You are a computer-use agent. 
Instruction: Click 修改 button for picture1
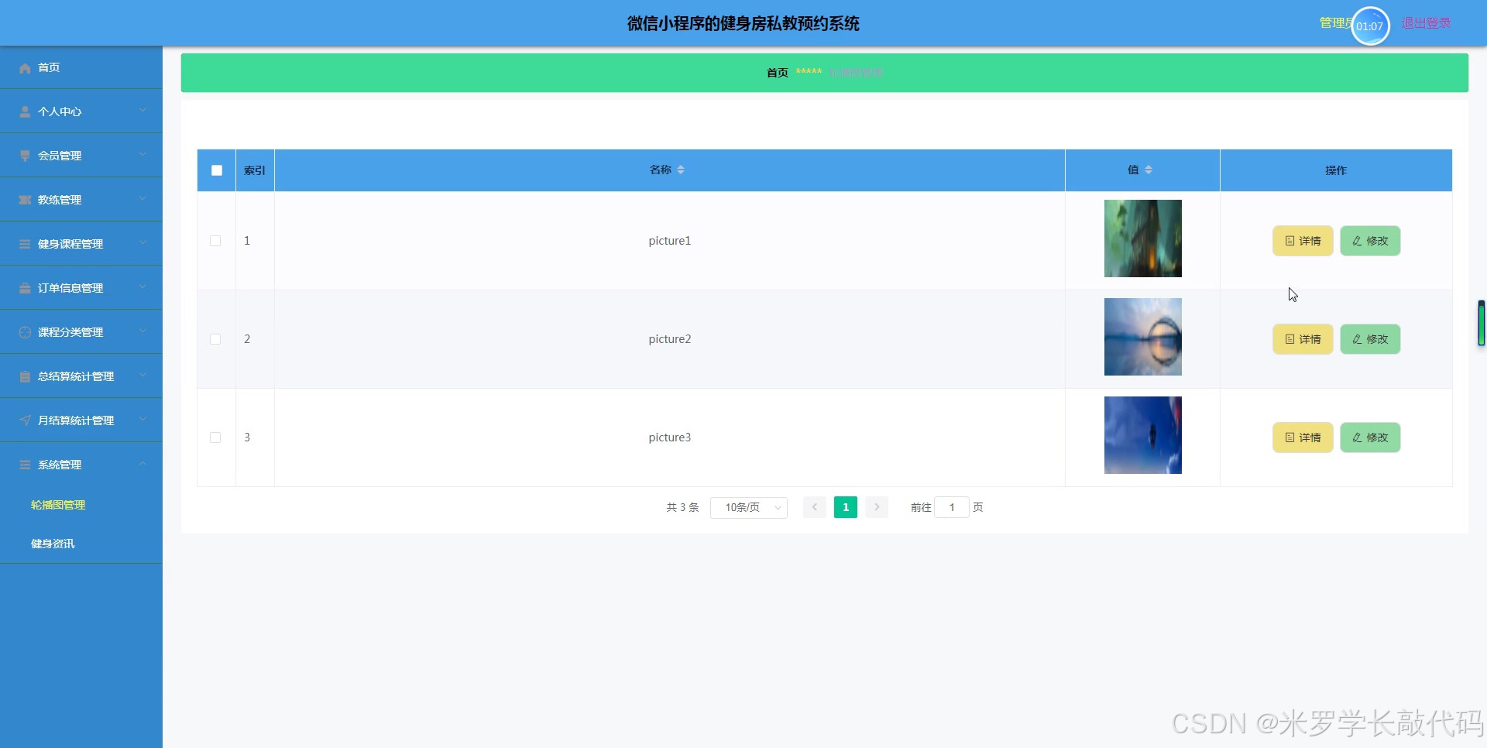coord(1369,242)
